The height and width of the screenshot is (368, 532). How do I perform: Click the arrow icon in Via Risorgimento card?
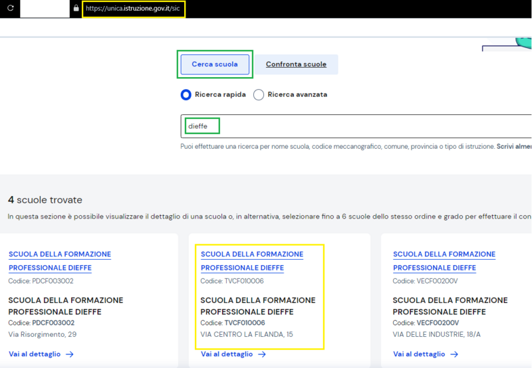tap(70, 354)
